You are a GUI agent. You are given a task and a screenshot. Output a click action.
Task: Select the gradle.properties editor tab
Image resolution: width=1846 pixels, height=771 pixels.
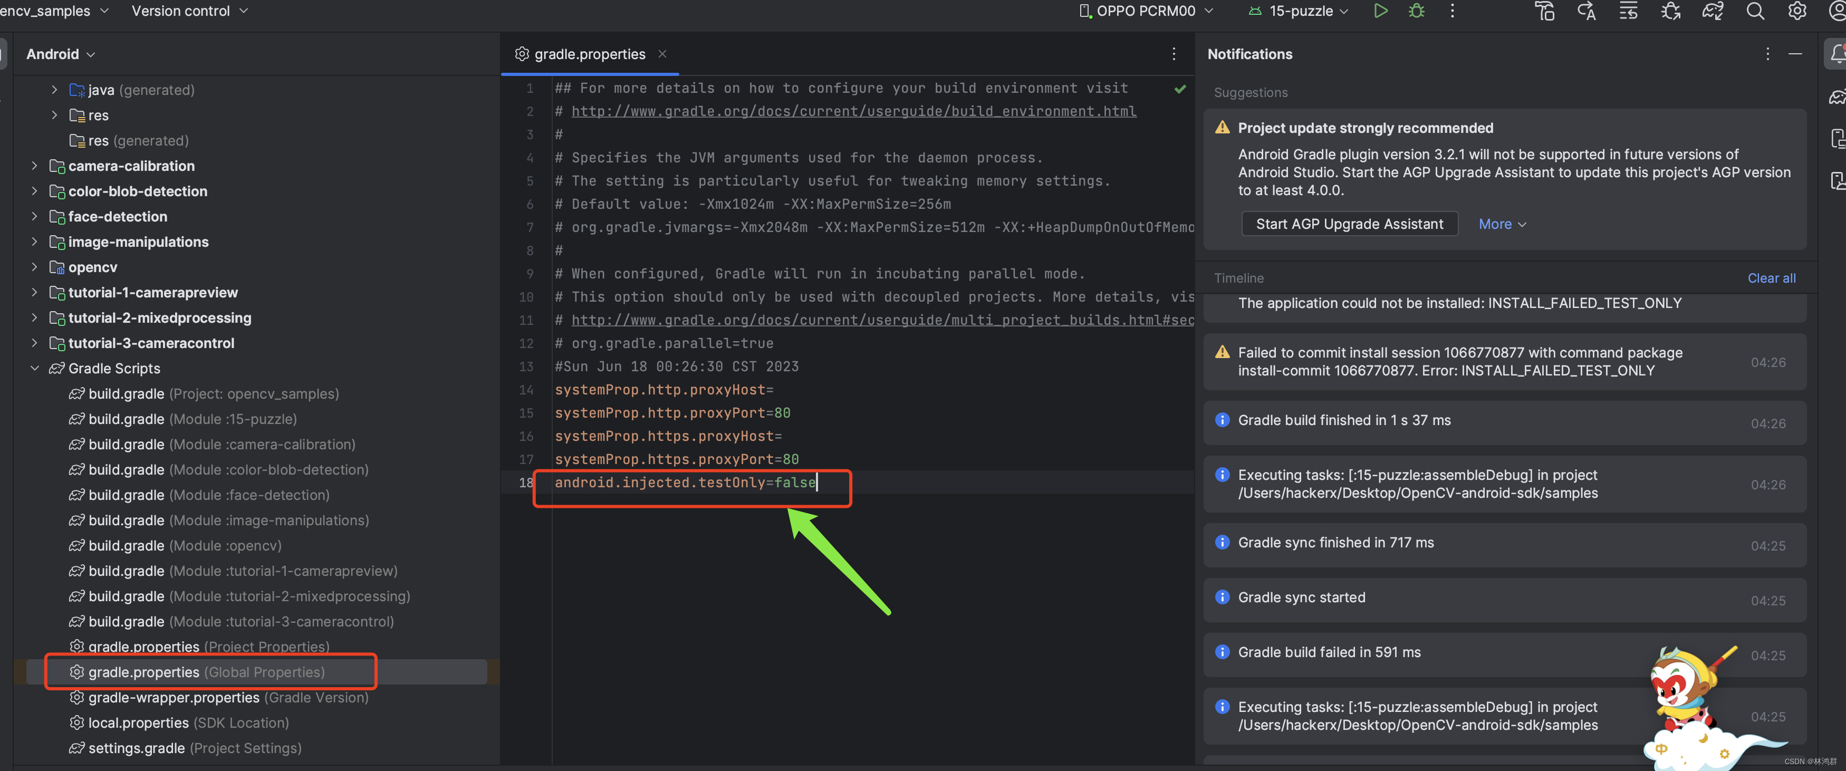pyautogui.click(x=589, y=54)
